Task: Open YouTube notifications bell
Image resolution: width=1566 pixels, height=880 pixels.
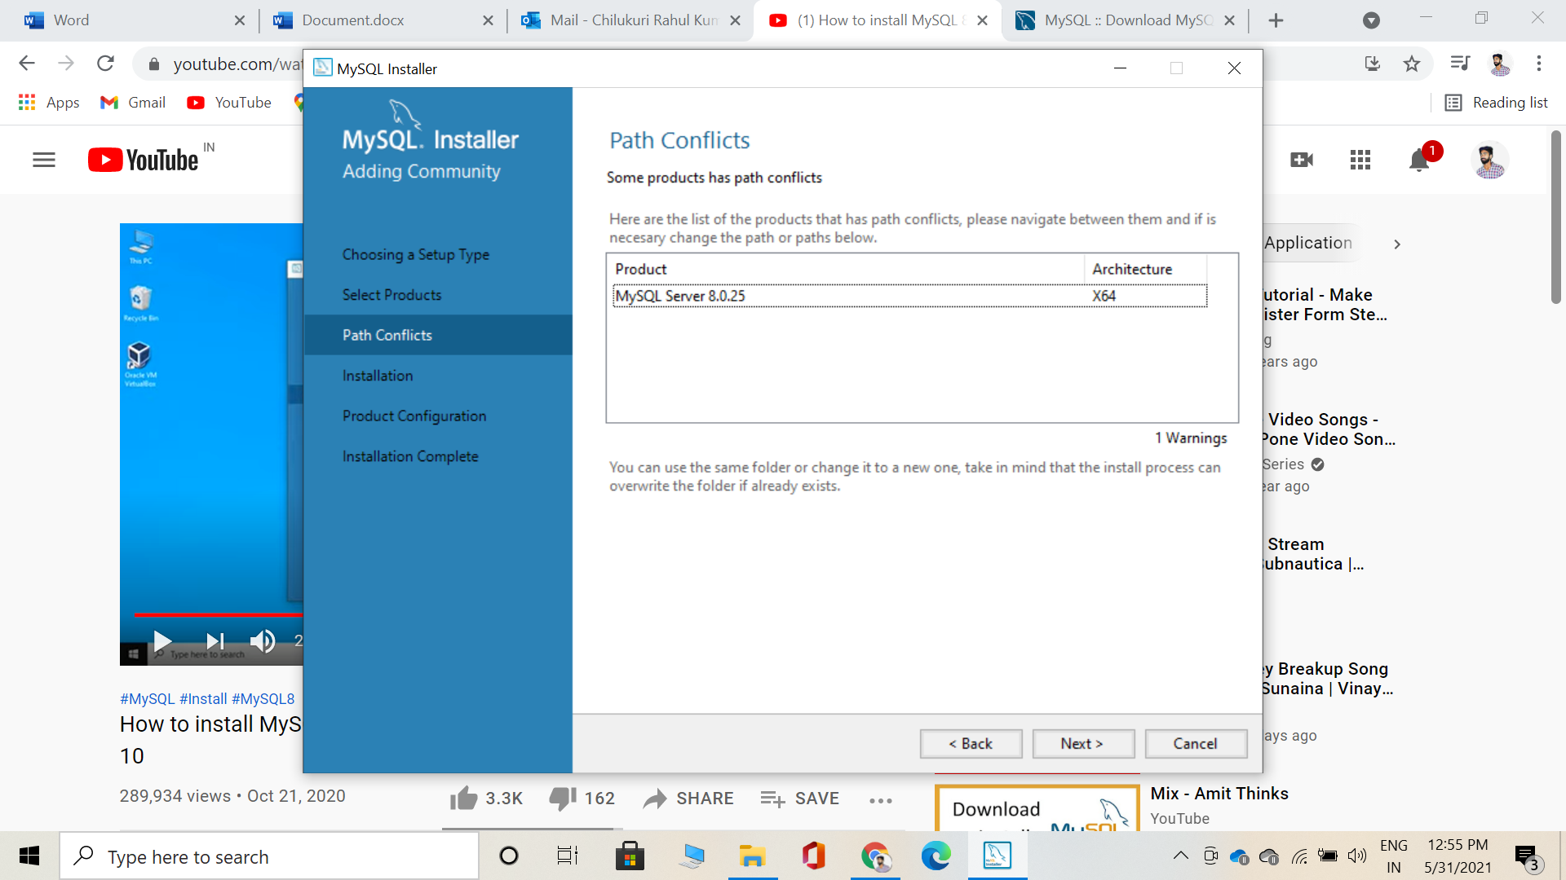Action: click(1419, 160)
